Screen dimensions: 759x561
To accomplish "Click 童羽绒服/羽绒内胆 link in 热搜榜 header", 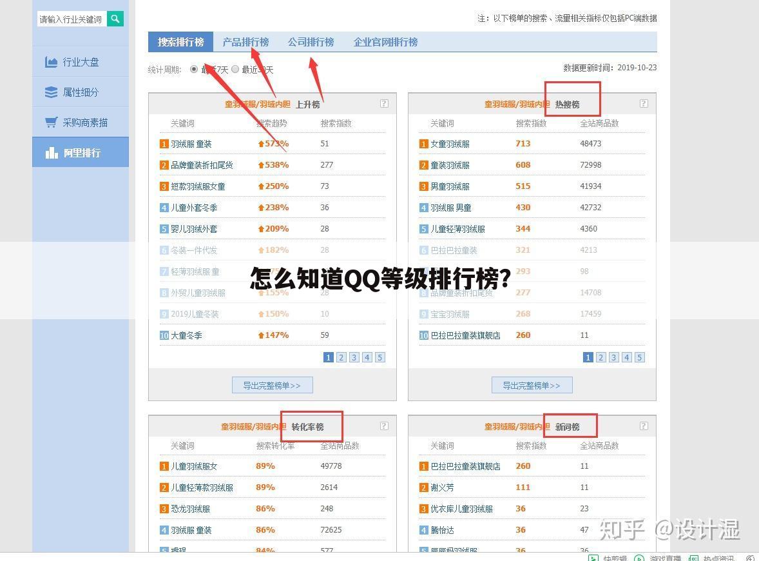I will point(517,104).
